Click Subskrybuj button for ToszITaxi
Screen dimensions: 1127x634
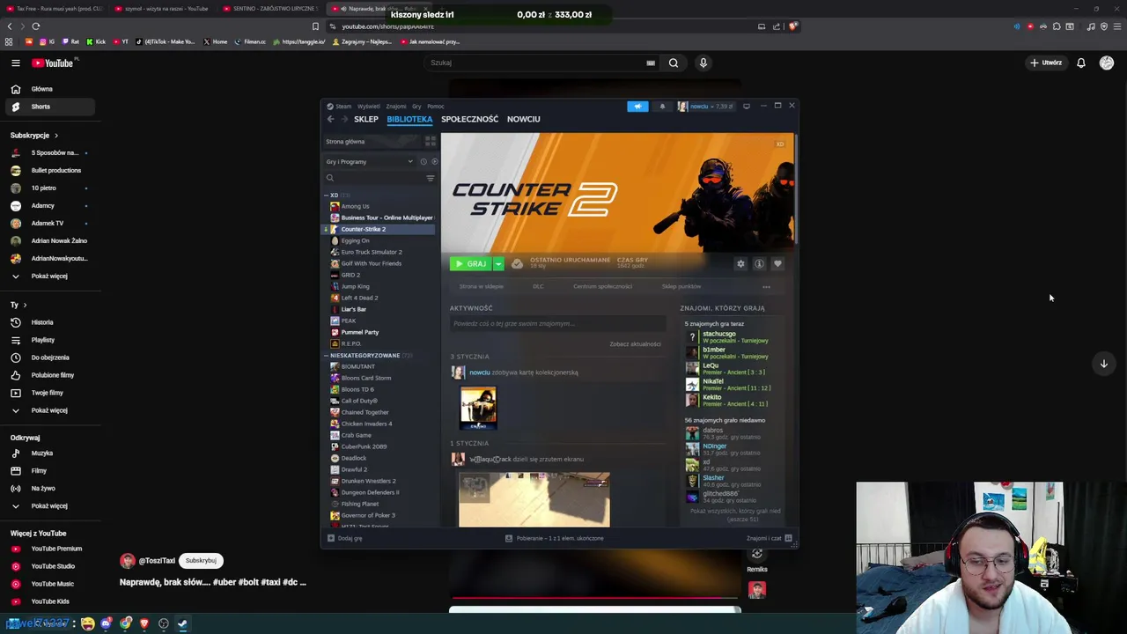[201, 561]
